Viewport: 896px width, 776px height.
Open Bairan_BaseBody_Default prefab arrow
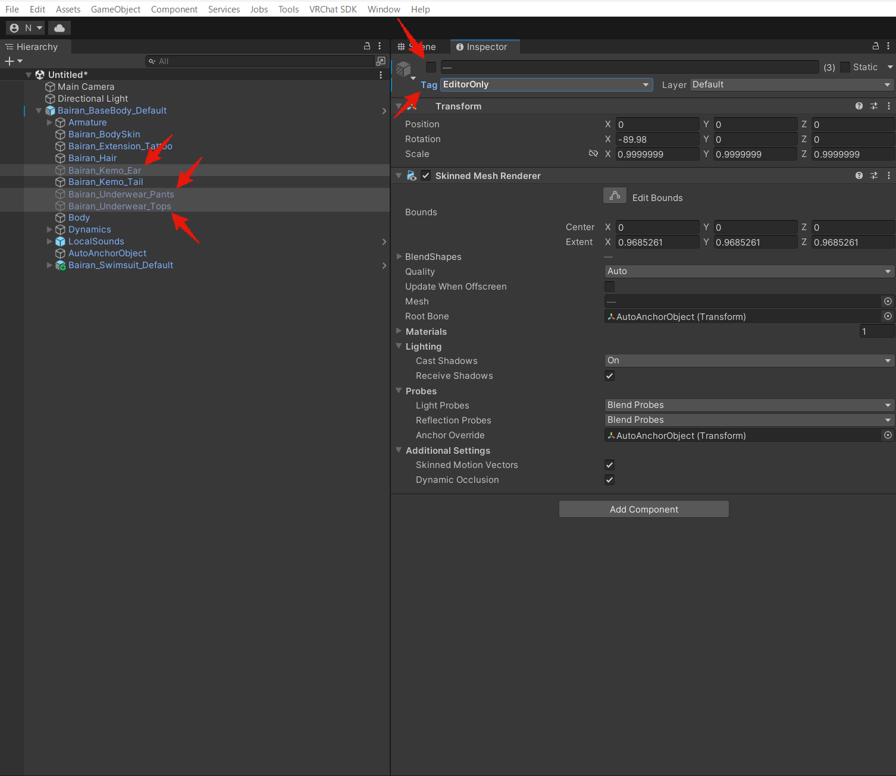tap(384, 111)
